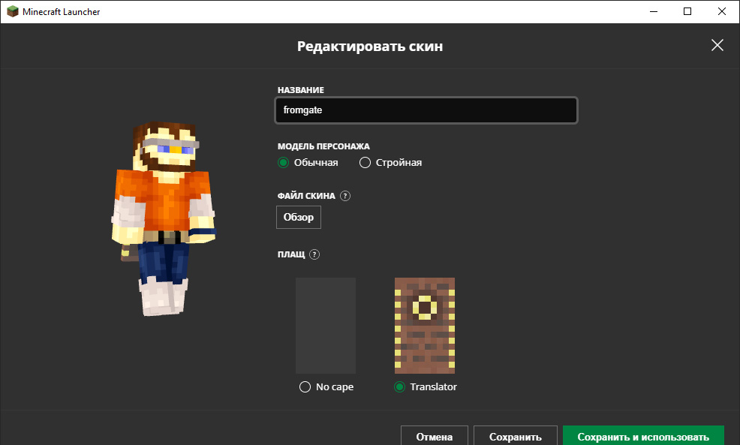The width and height of the screenshot is (740, 445).
Task: Maximize the Minecraft Launcher window
Action: pyautogui.click(x=687, y=12)
